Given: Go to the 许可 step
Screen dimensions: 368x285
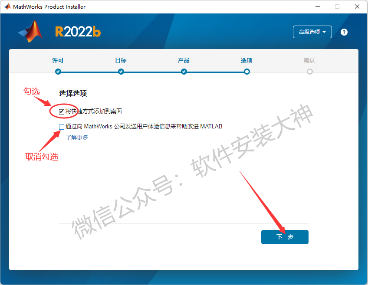Looking at the screenshot, I should click(x=58, y=61).
